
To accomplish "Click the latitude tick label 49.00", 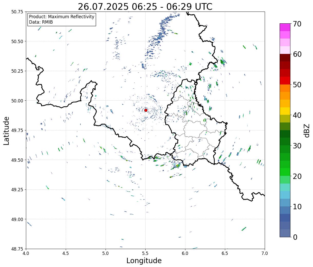I will click(x=17, y=219).
